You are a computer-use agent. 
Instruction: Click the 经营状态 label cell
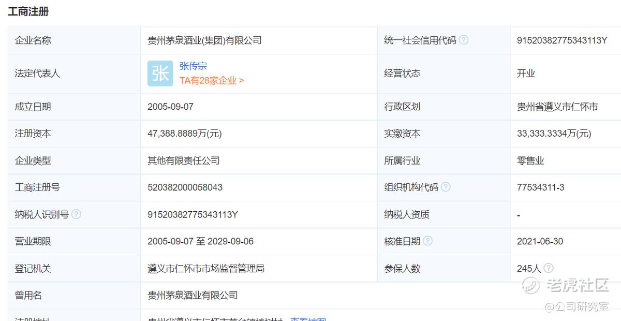443,74
